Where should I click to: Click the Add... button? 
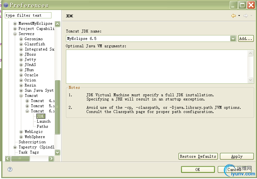pyautogui.click(x=246, y=39)
